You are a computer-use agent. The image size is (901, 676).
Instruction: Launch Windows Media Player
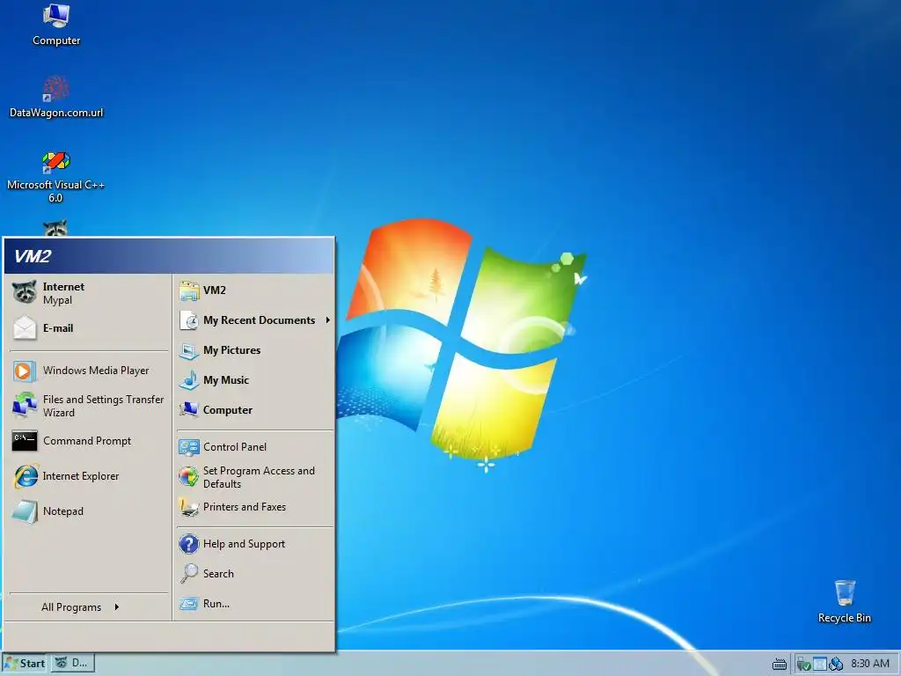(89, 371)
